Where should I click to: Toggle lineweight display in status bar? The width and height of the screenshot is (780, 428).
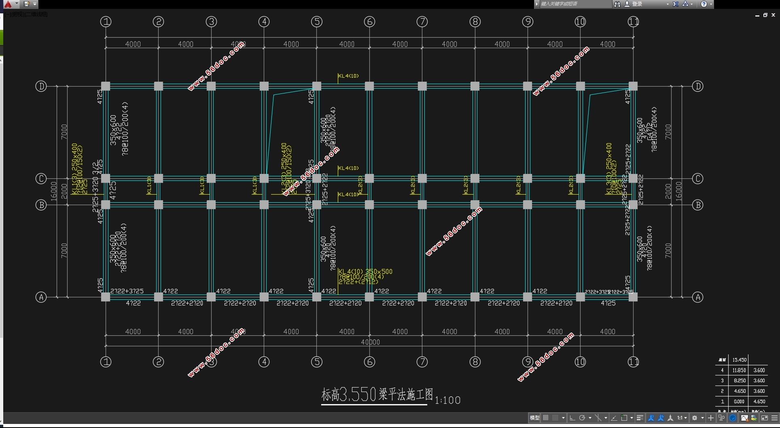[x=640, y=418]
